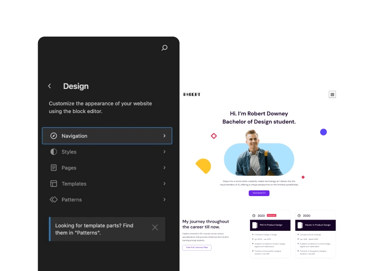The height and width of the screenshot is (271, 369).
Task: Click the clock icon beside 2020
Action: coord(299,216)
